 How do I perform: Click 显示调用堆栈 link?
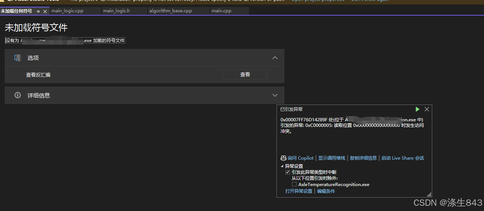coord(332,158)
